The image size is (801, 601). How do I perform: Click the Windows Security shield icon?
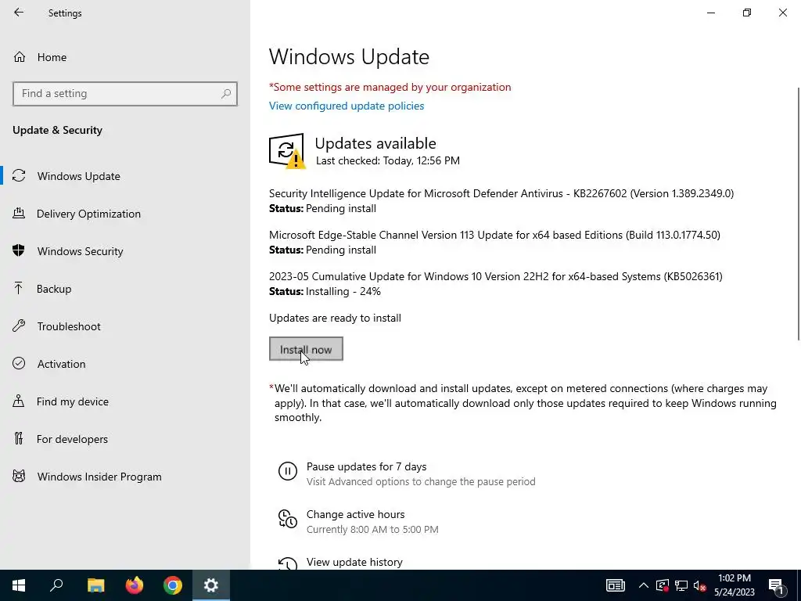(19, 250)
